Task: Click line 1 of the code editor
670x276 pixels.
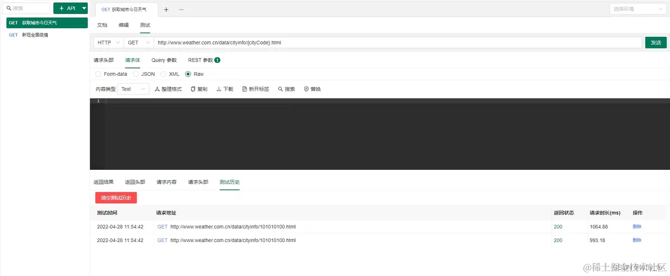Action: [387, 101]
